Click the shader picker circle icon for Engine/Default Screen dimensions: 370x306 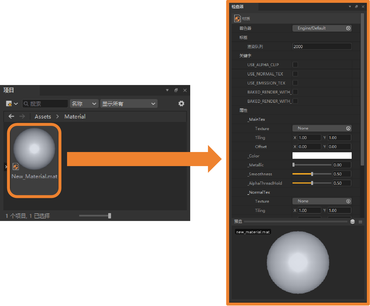point(348,28)
